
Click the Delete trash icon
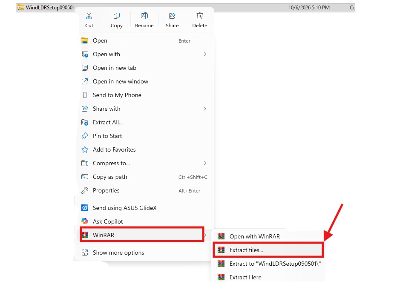200,16
